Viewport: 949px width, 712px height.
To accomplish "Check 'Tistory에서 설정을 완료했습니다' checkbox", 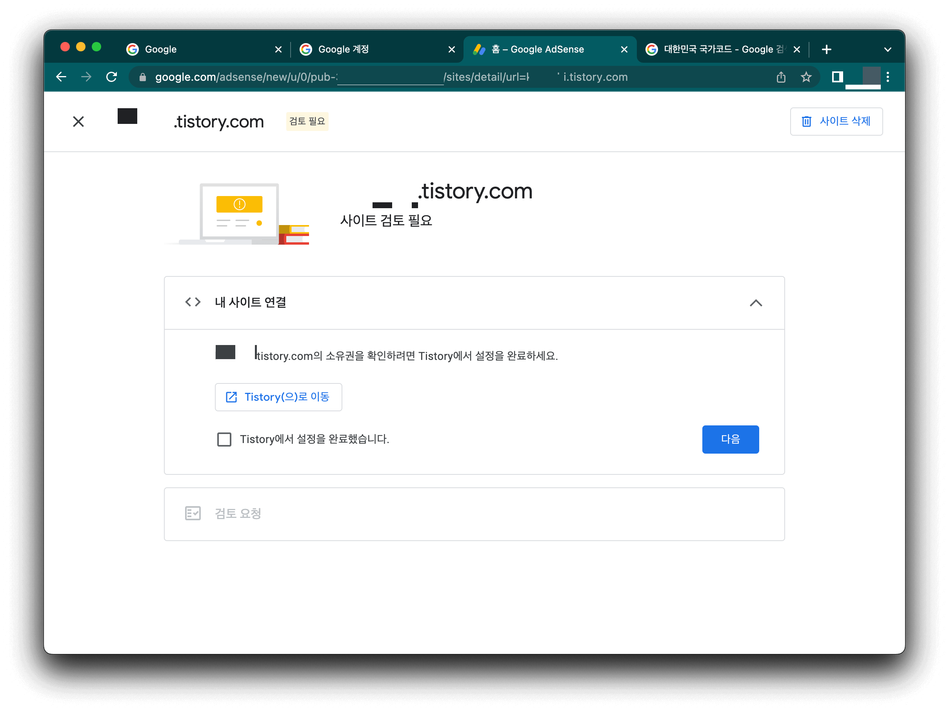I will click(x=224, y=439).
